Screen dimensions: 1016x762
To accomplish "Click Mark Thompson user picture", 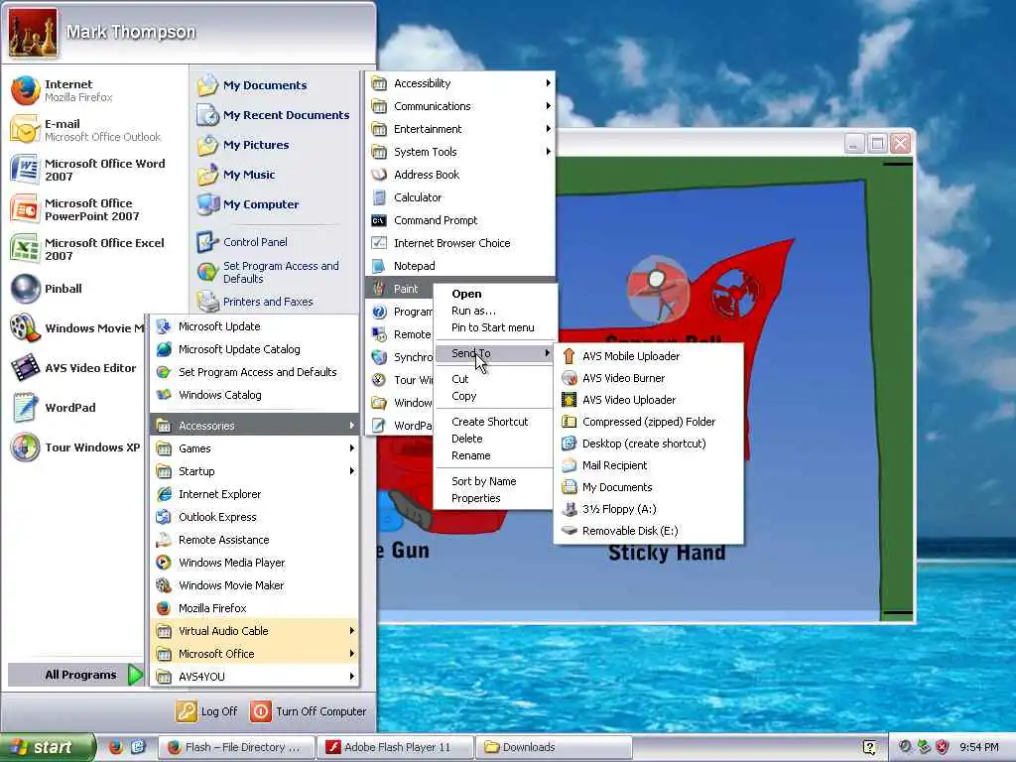I will click(33, 33).
